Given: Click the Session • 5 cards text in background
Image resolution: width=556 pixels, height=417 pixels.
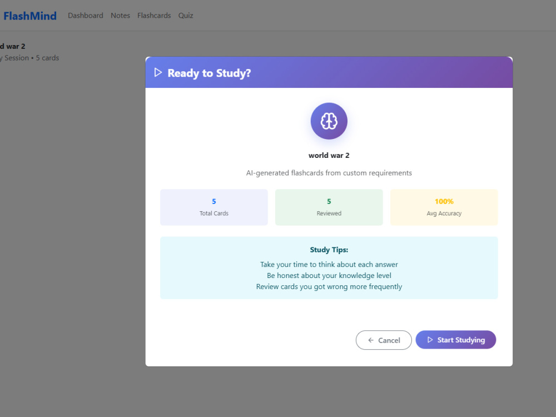Looking at the screenshot, I should coord(29,58).
